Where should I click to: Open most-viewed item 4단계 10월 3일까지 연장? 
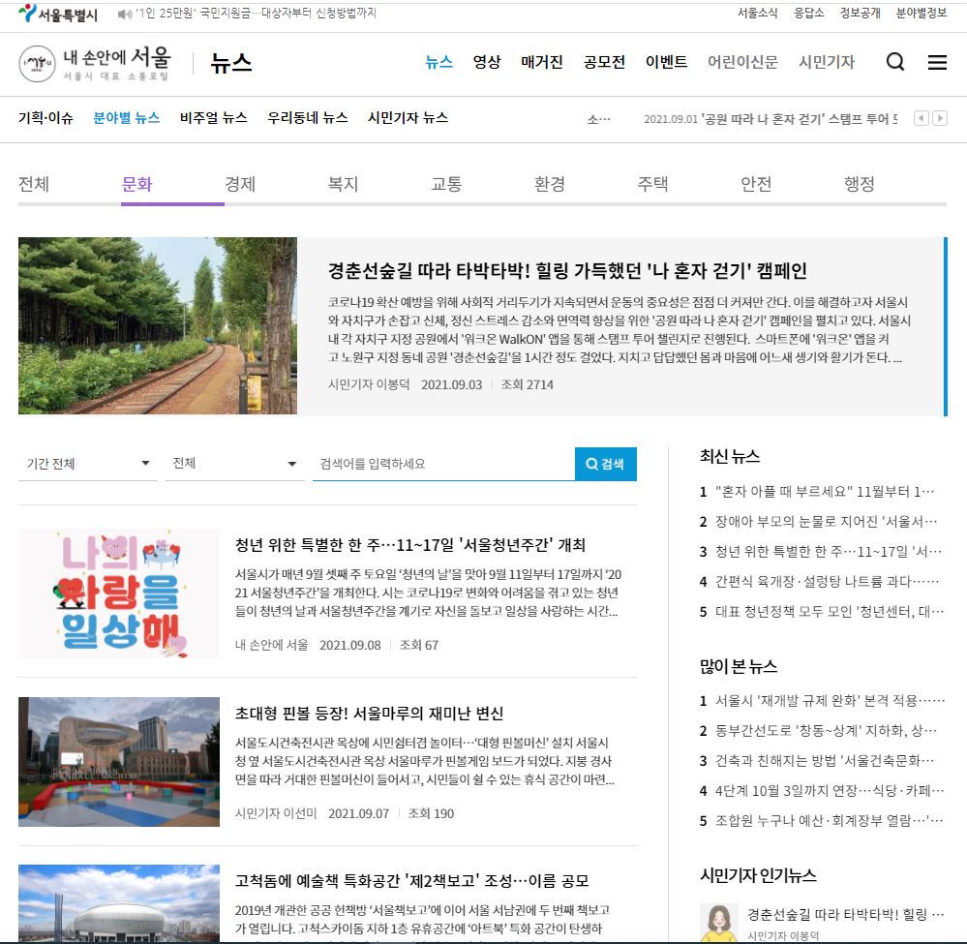[830, 790]
